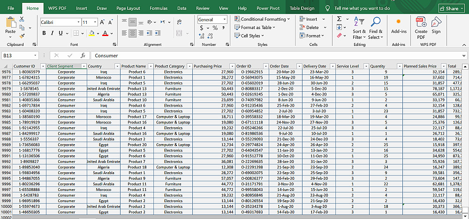
Task: Click the Borders grid icon
Action: point(76,33)
